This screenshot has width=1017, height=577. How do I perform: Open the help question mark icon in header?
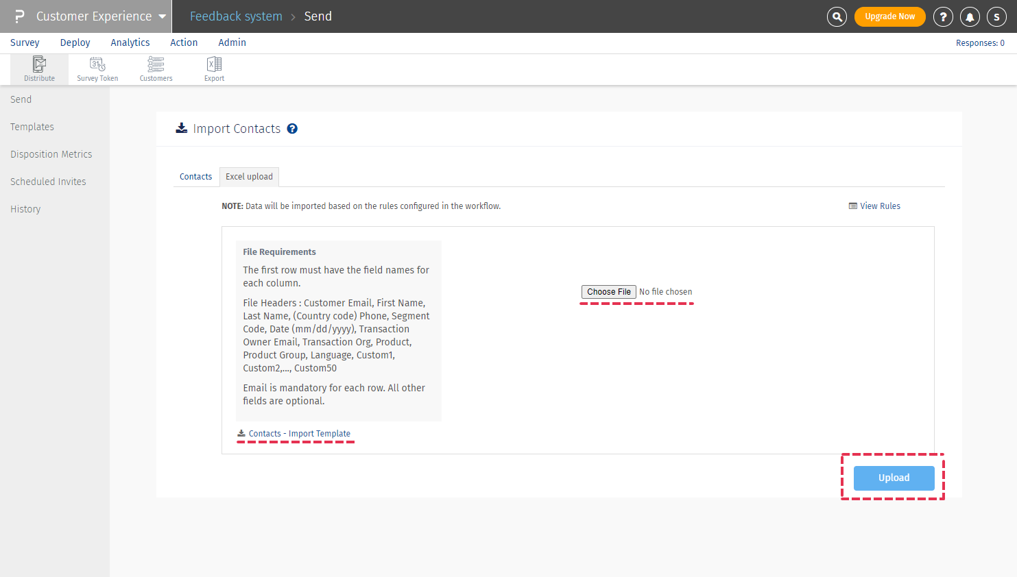pyautogui.click(x=943, y=16)
